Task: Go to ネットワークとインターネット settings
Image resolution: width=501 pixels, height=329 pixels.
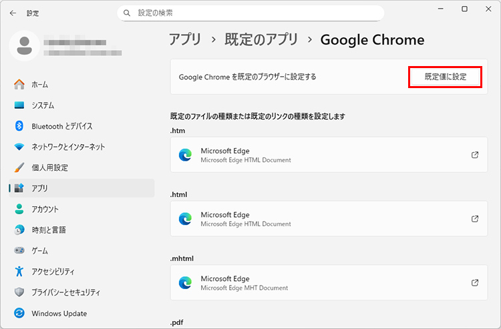Action: [x=68, y=147]
